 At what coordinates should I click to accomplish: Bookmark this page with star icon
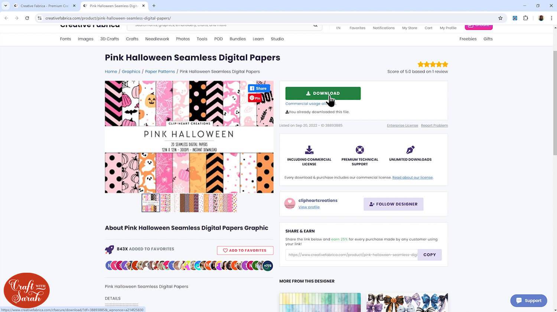[x=500, y=18]
